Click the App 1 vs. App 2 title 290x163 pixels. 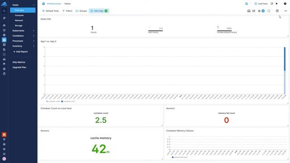coord(48,41)
